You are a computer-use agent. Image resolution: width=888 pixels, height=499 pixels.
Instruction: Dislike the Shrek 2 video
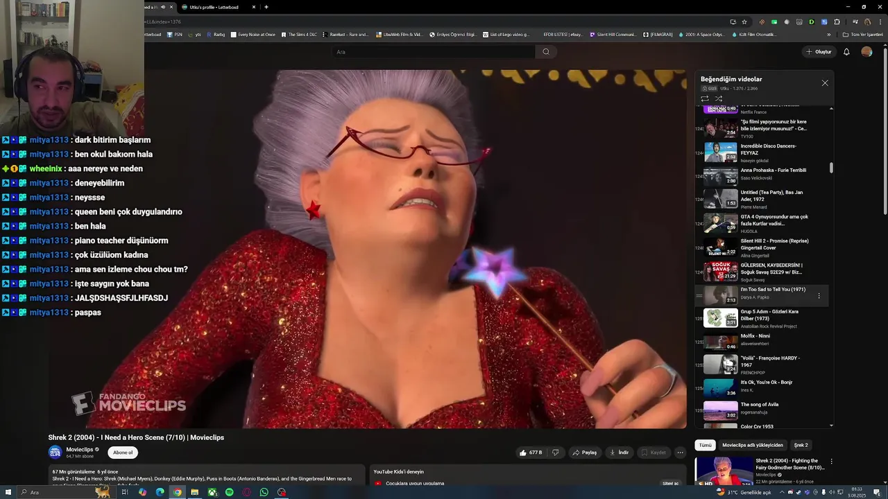pos(555,453)
